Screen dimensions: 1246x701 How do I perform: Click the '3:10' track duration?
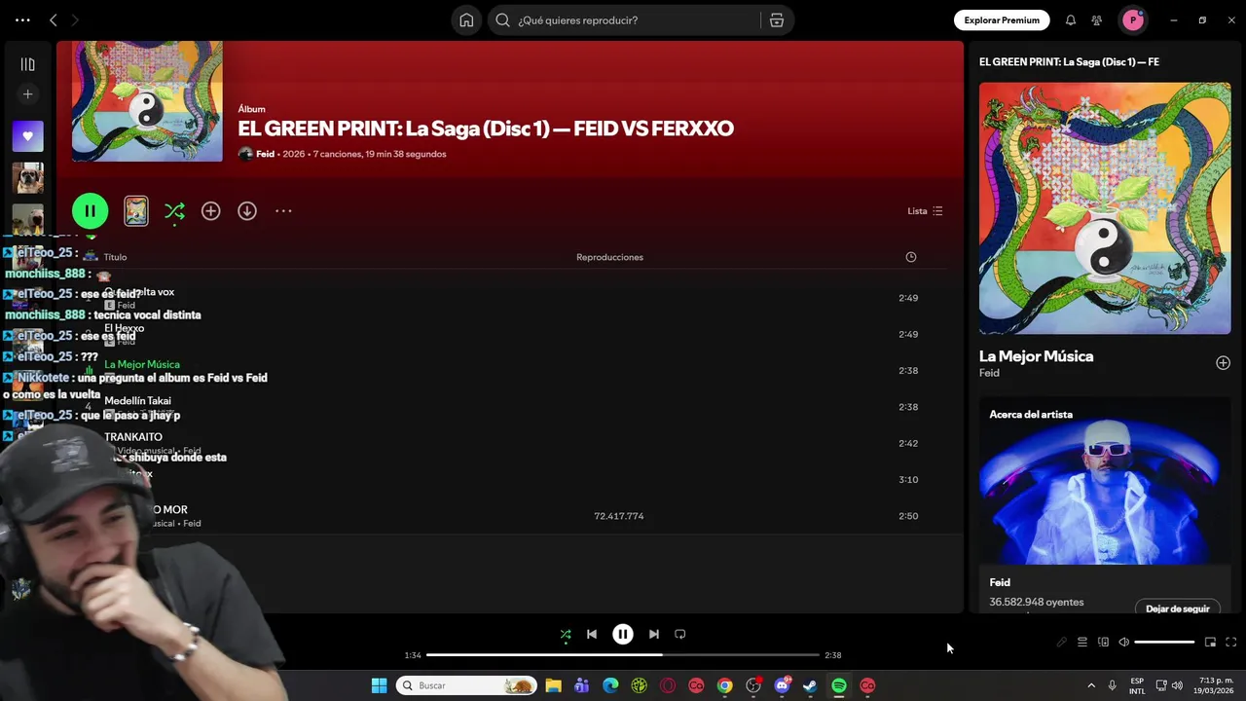point(908,480)
